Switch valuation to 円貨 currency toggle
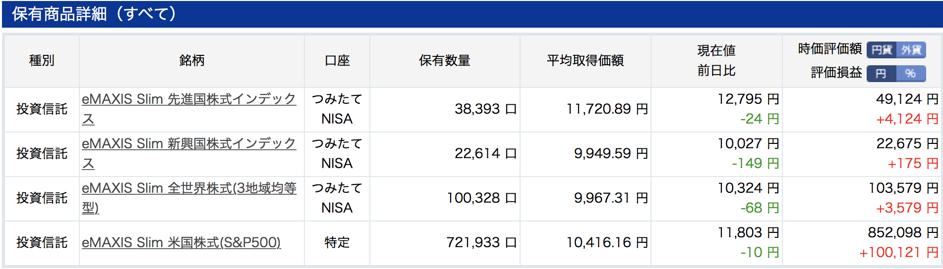The image size is (943, 269). coord(881,50)
